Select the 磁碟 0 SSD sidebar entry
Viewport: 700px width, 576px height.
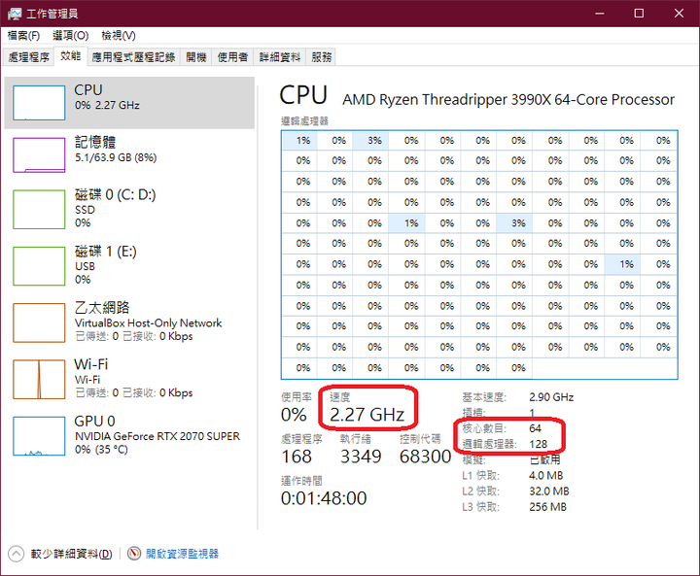129,209
